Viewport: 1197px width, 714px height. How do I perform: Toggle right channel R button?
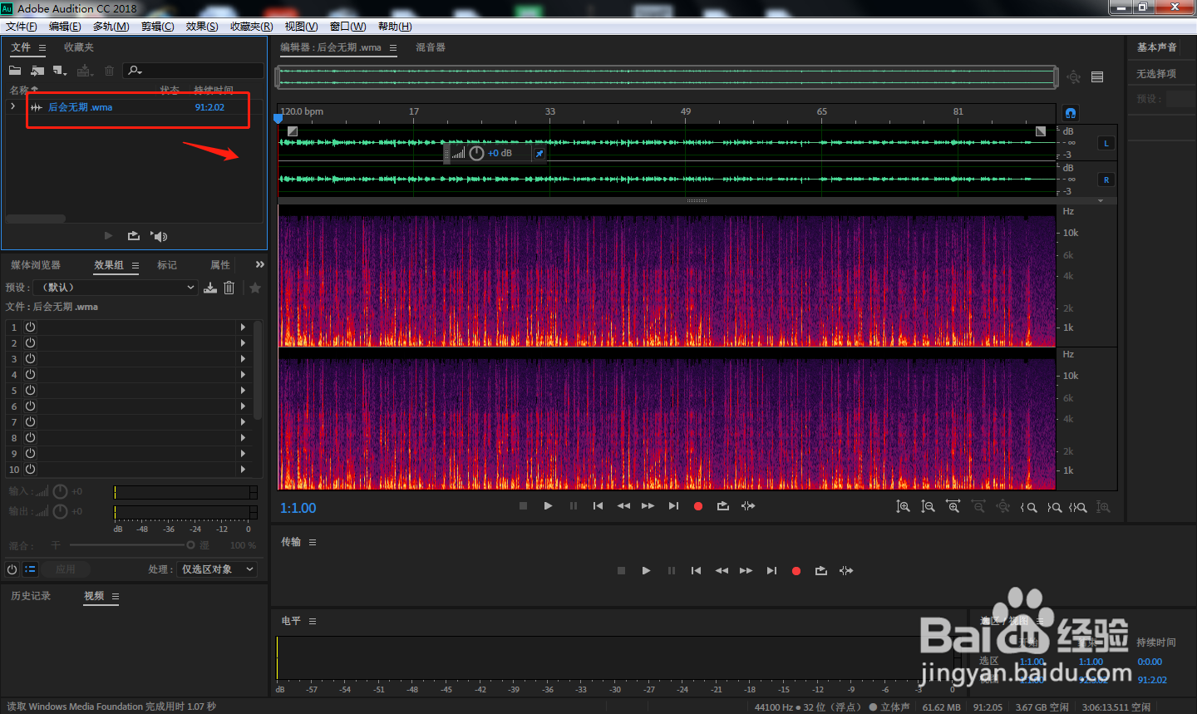tap(1106, 180)
